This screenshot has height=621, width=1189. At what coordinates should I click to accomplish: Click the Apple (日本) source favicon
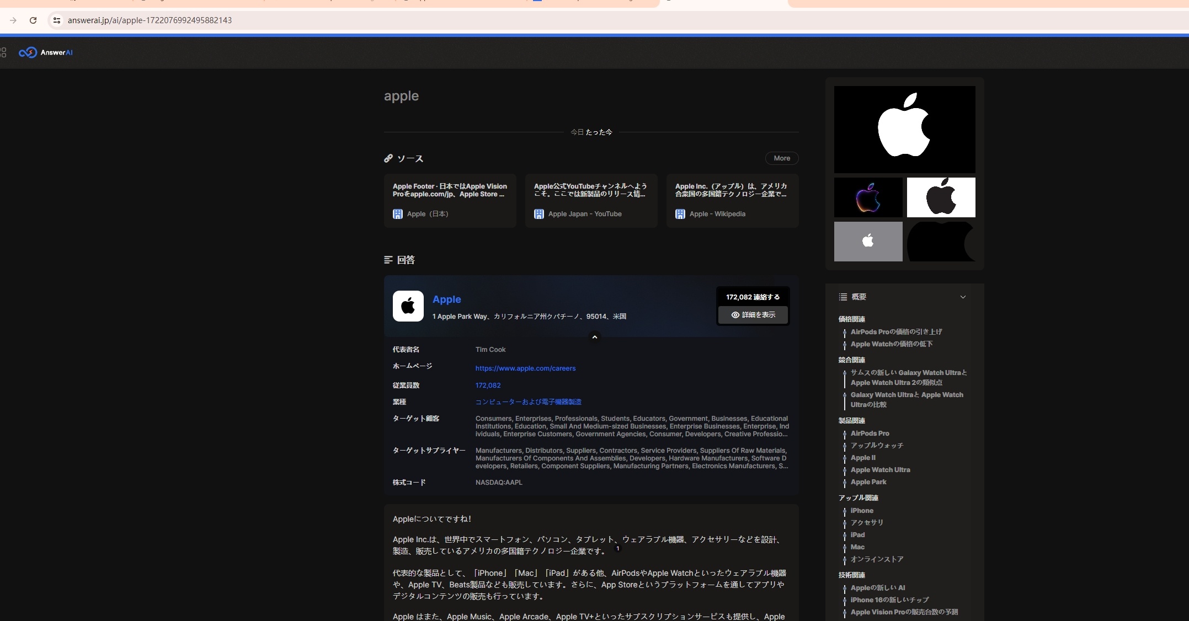(x=398, y=214)
